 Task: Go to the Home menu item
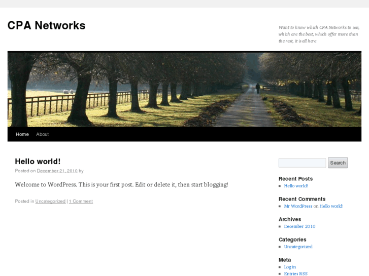(x=22, y=134)
